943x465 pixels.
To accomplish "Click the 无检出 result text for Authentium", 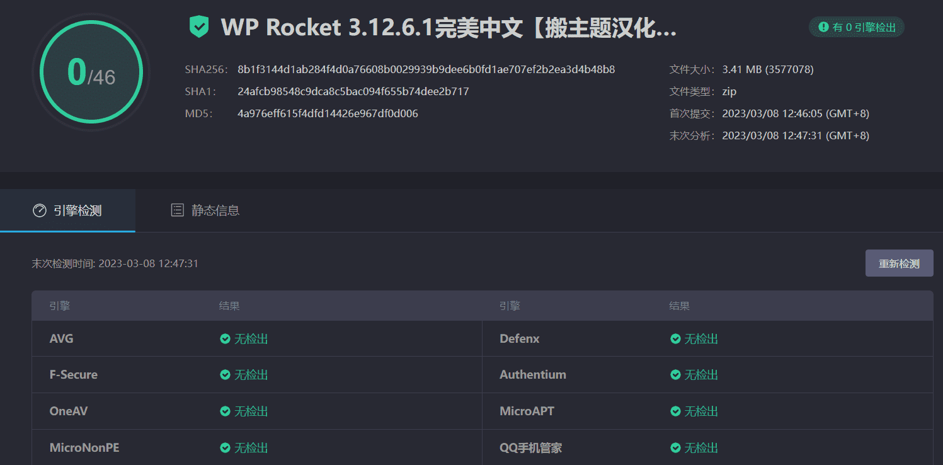I will (x=702, y=375).
